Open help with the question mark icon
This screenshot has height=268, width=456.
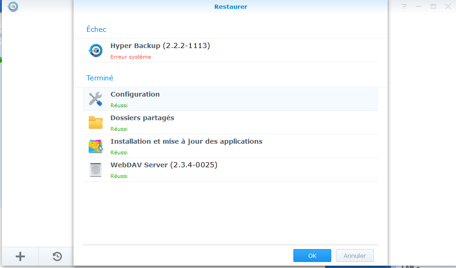tap(404, 6)
